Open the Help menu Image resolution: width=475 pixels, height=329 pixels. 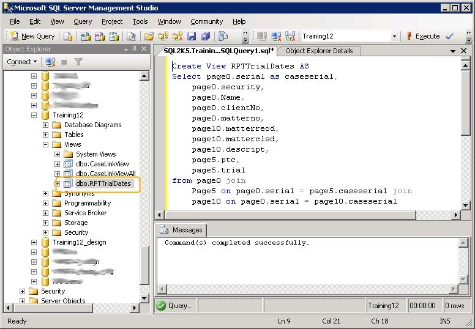pyautogui.click(x=239, y=21)
